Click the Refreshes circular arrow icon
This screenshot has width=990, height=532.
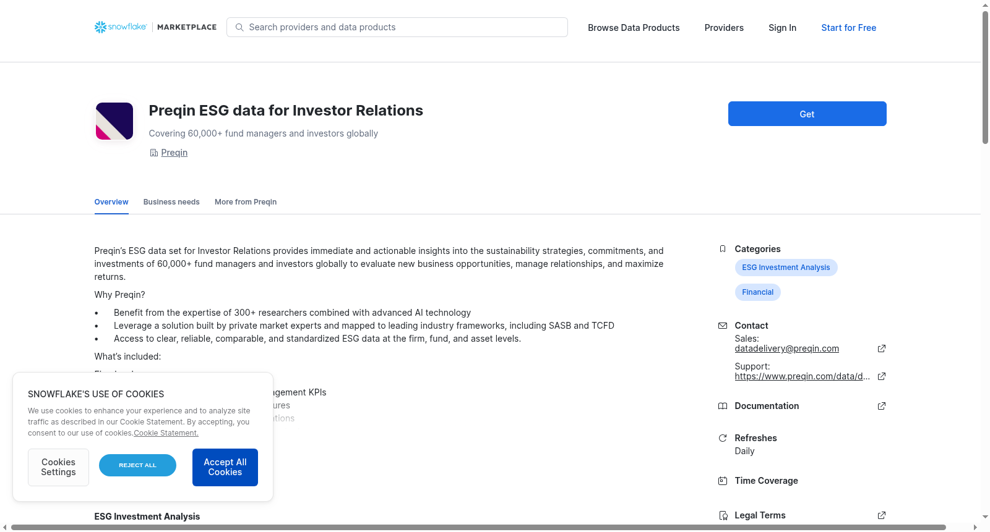click(723, 438)
